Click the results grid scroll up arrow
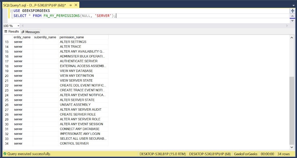297x158 pixels. [x=292, y=38]
